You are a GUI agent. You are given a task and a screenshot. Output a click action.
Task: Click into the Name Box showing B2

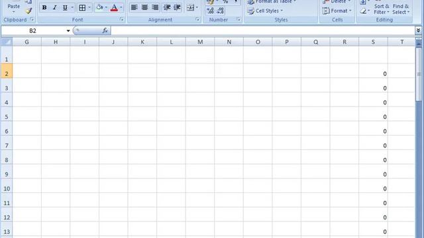pyautogui.click(x=33, y=31)
